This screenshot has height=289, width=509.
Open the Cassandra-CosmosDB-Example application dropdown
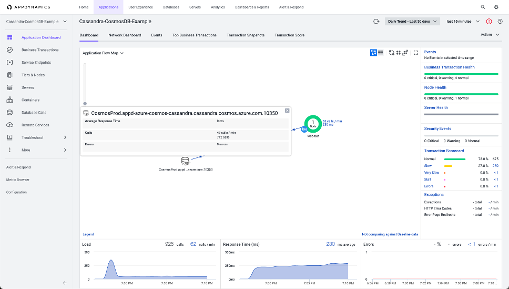pyautogui.click(x=36, y=22)
